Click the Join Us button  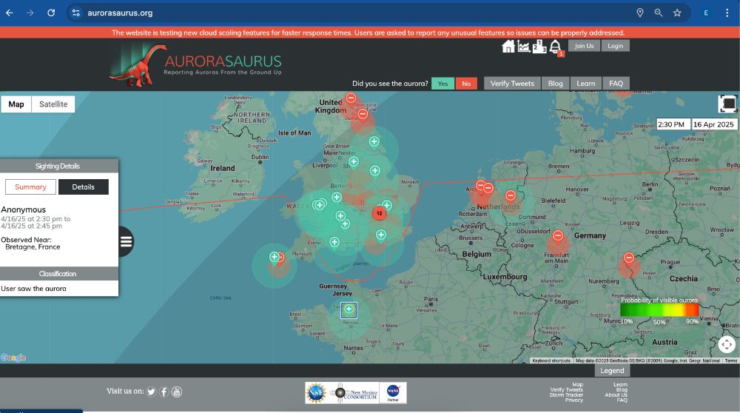point(584,46)
